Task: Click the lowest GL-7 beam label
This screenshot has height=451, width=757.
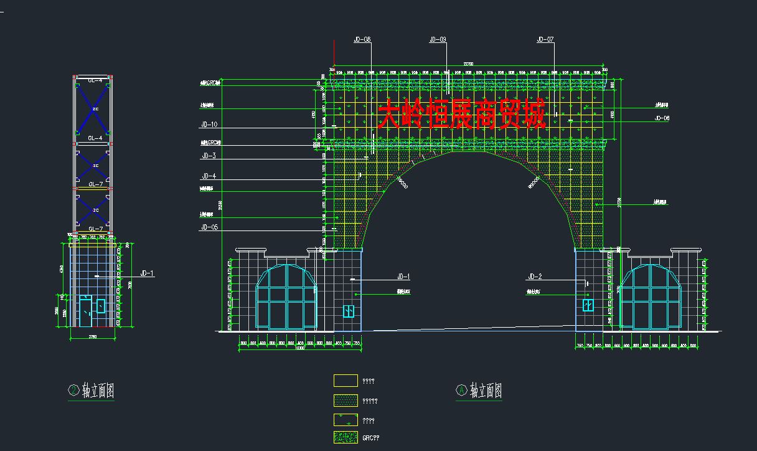Action: pos(95,229)
